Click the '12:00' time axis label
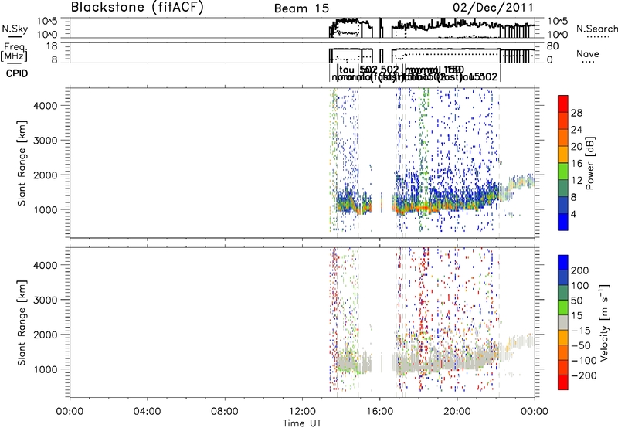Screen dimensions: 618x428 pos(302,412)
